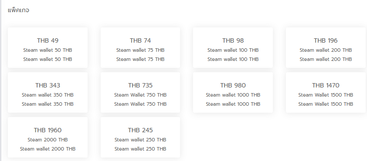Image resolution: width=367 pixels, height=161 pixels.
Task: Pick the THB 980 package card
Action: point(233,93)
